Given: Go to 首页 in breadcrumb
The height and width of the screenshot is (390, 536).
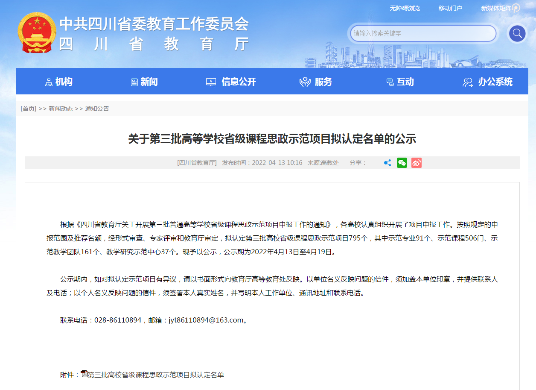Looking at the screenshot, I should tap(29, 108).
